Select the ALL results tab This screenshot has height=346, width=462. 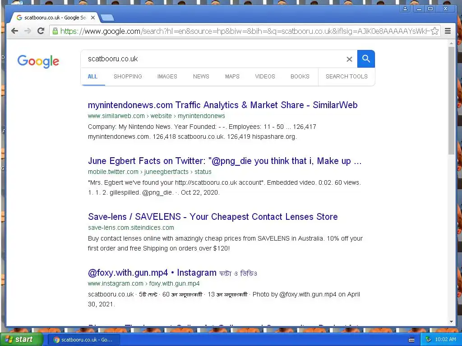92,77
